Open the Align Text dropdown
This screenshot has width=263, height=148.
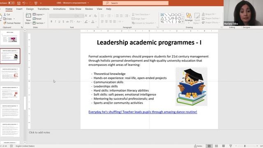point(139,18)
